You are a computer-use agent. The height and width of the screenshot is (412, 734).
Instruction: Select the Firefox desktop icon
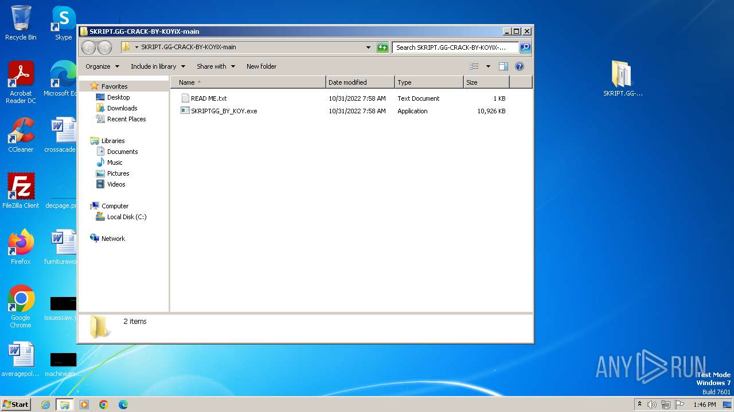pos(21,247)
